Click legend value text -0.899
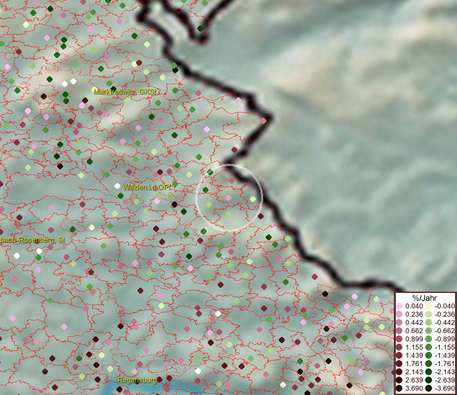 coord(445,339)
